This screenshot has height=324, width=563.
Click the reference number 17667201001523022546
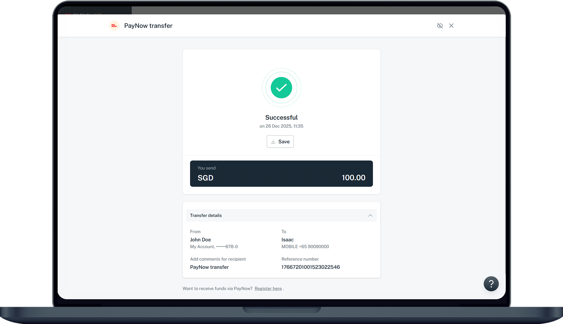click(x=310, y=267)
